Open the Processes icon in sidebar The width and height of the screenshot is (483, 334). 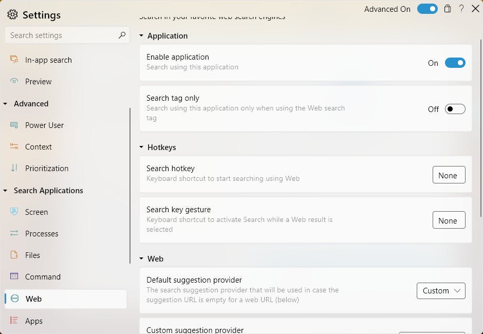(14, 234)
